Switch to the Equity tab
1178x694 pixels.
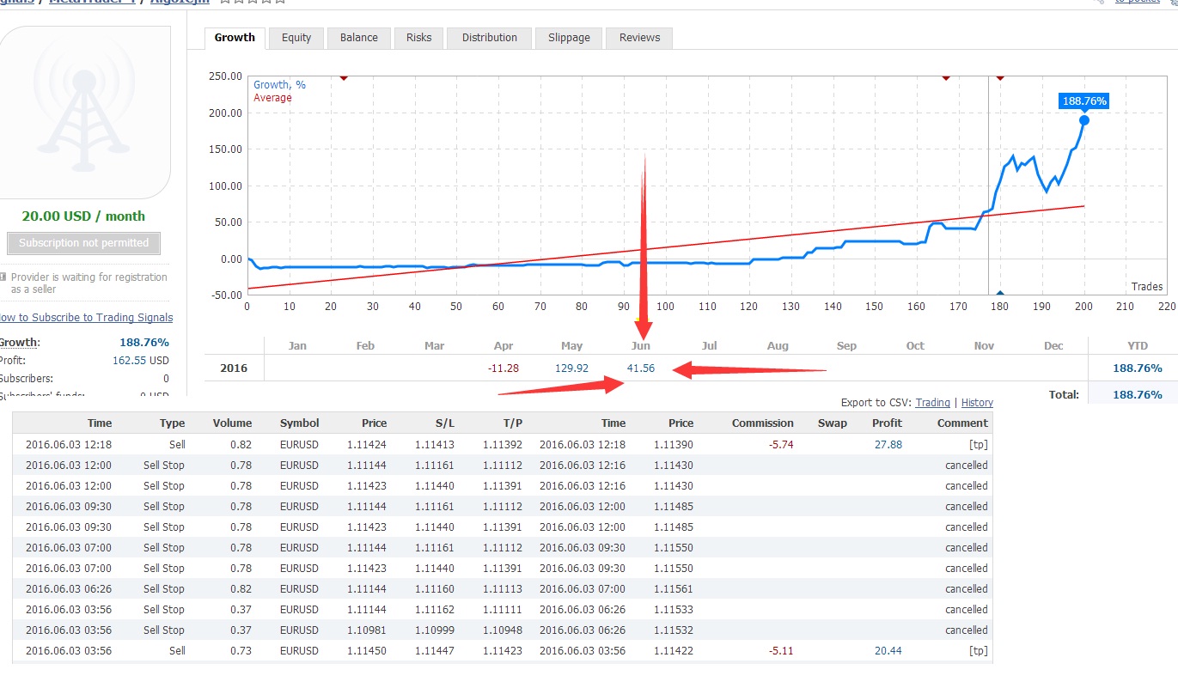pos(296,38)
